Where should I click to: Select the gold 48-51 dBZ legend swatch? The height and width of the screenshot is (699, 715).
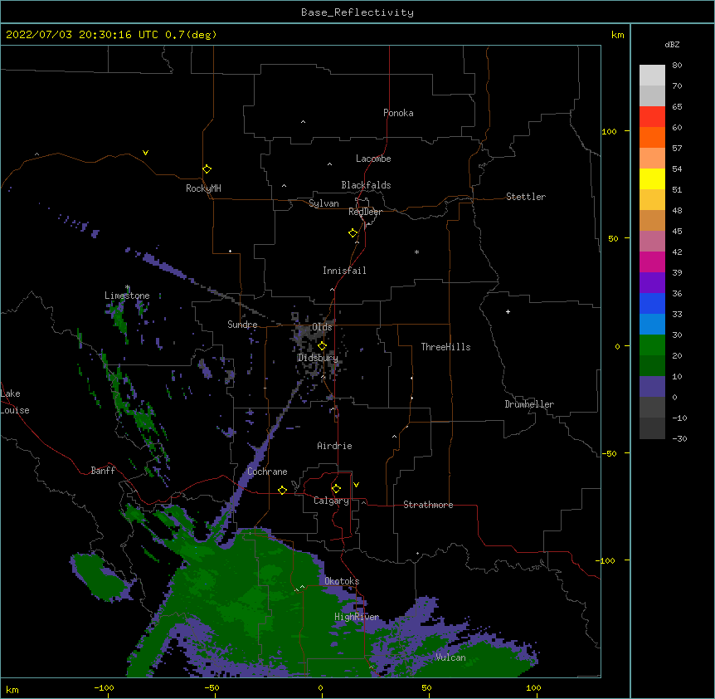[x=652, y=200]
